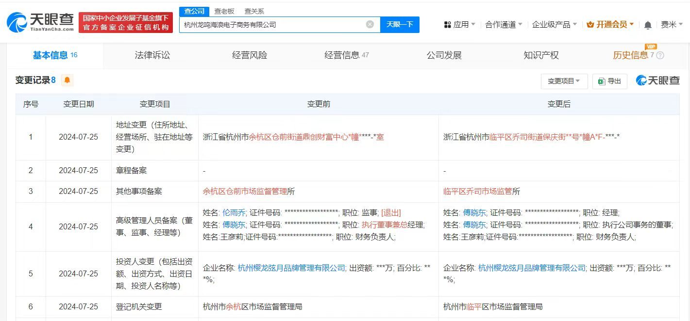Open the 变更项目 filter dropdown
Screen dimensions: 690x321
[x=564, y=81]
